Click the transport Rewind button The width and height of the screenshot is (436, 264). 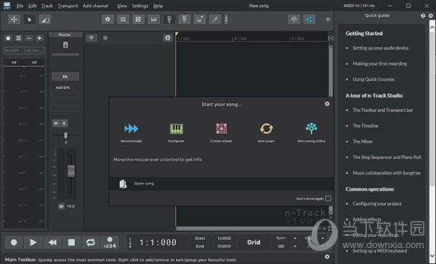pos(52,243)
